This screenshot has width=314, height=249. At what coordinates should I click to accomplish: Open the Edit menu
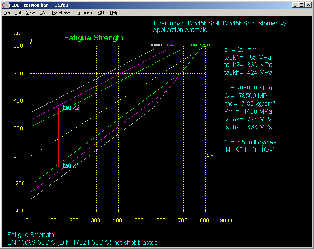coord(18,12)
